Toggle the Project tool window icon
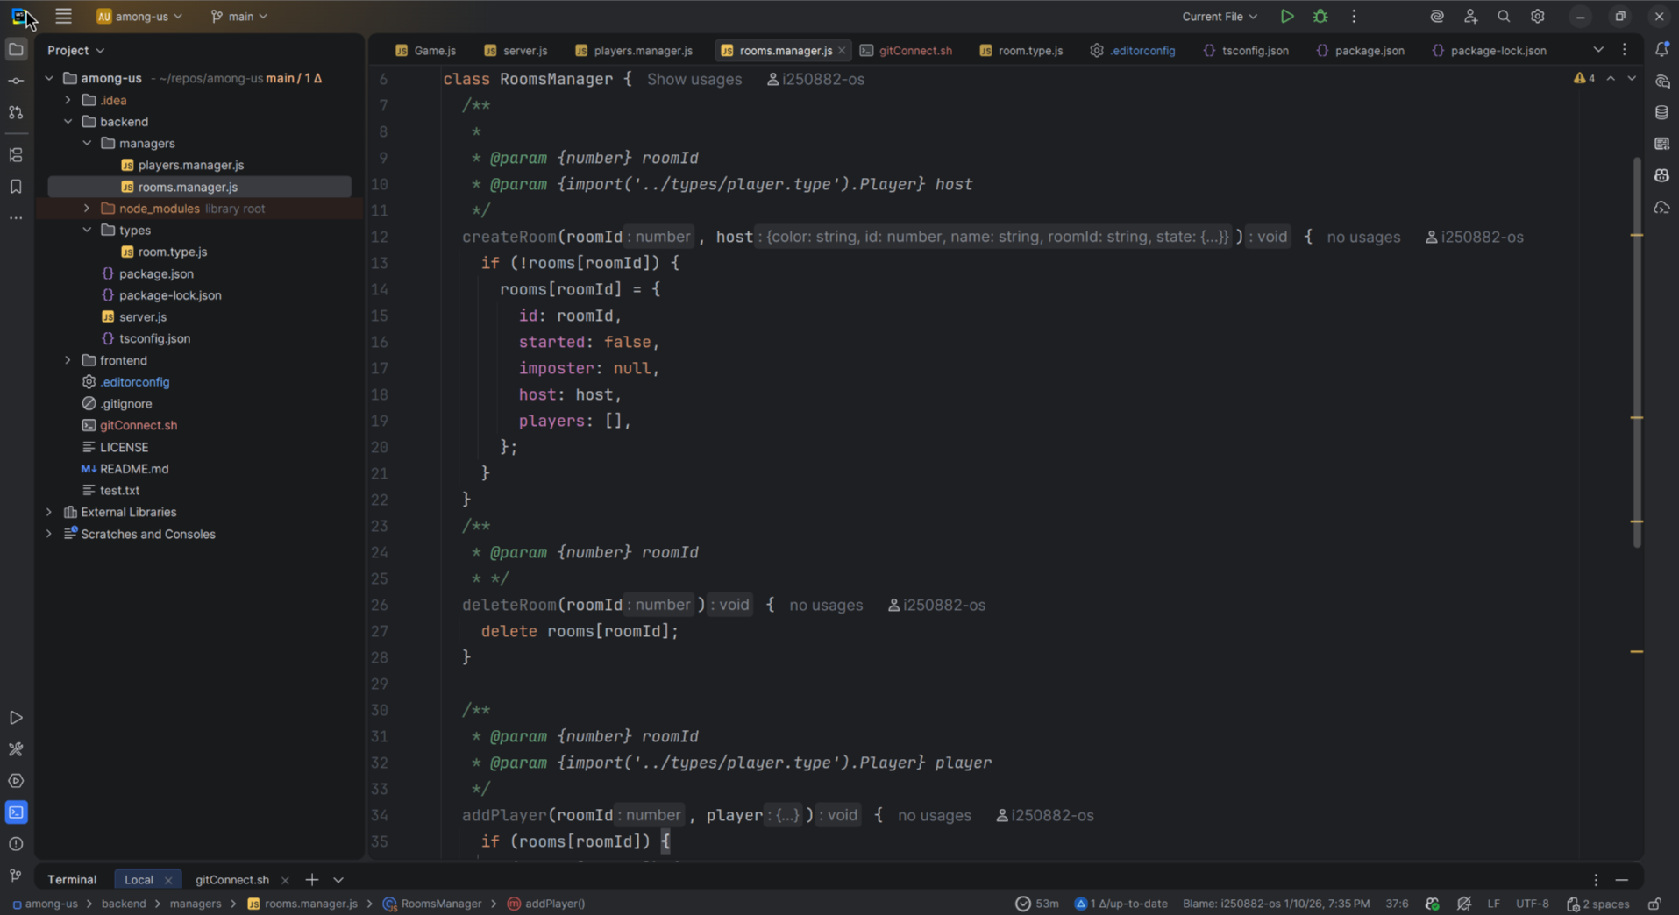1679x915 pixels. point(16,50)
